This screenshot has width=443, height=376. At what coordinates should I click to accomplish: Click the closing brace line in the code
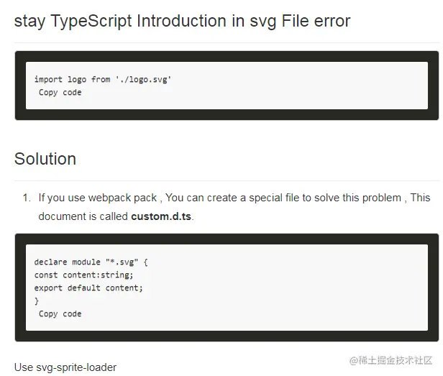coord(37,301)
